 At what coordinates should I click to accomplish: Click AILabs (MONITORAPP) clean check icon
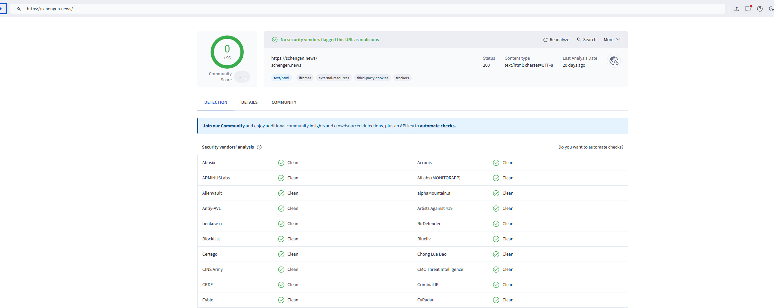coord(496,178)
